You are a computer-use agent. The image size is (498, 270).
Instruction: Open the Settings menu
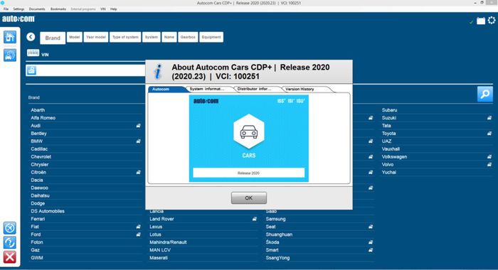pos(18,9)
